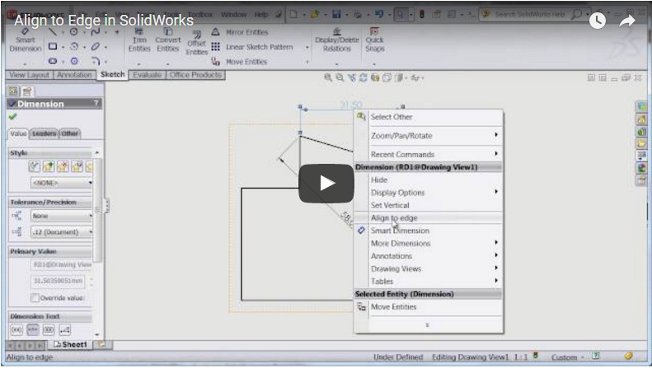Select the Line sketch tool

tap(53, 32)
